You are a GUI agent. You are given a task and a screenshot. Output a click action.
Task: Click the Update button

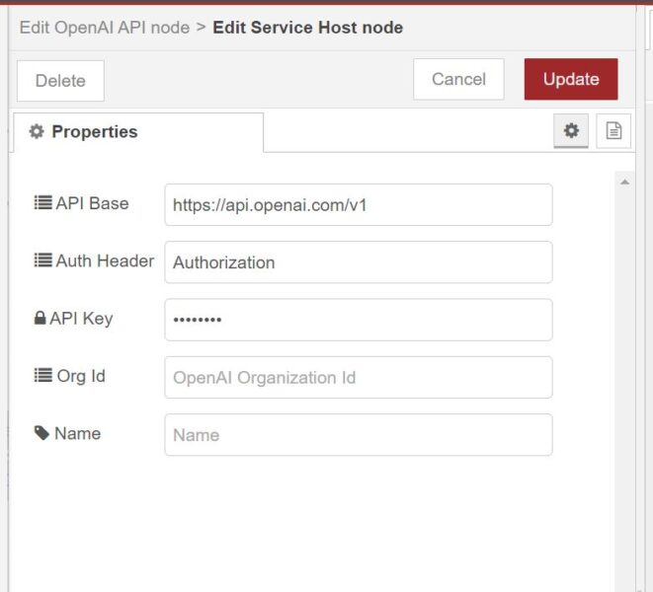point(570,80)
